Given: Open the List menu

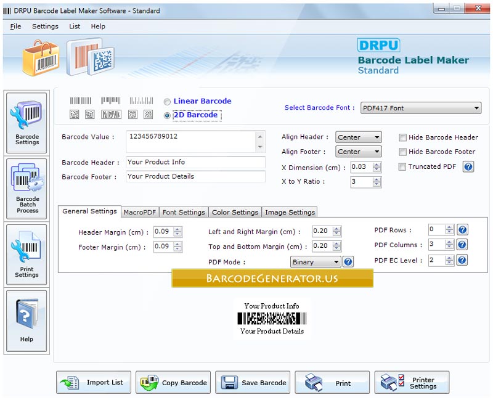Looking at the screenshot, I should click(x=75, y=27).
